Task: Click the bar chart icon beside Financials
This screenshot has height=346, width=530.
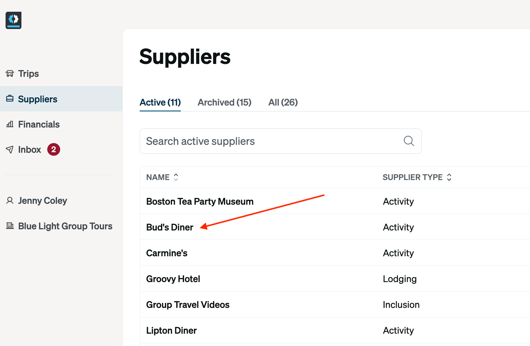Action: 10,124
